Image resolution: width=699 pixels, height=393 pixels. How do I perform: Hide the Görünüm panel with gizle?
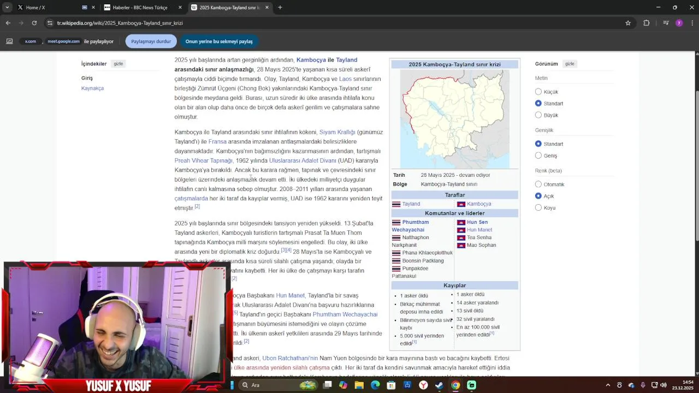click(570, 64)
